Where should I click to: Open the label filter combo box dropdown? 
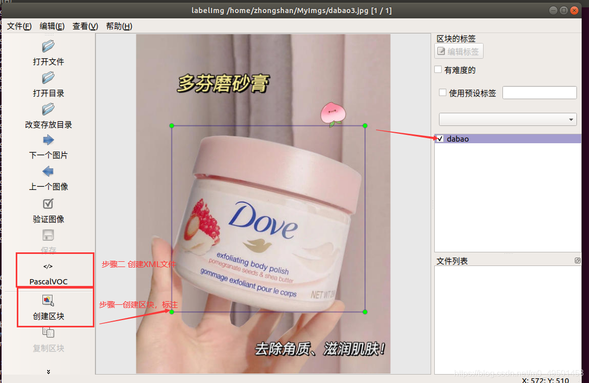[x=508, y=120]
